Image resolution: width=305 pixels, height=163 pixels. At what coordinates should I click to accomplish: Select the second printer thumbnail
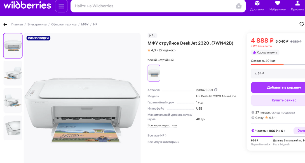pyautogui.click(x=13, y=73)
